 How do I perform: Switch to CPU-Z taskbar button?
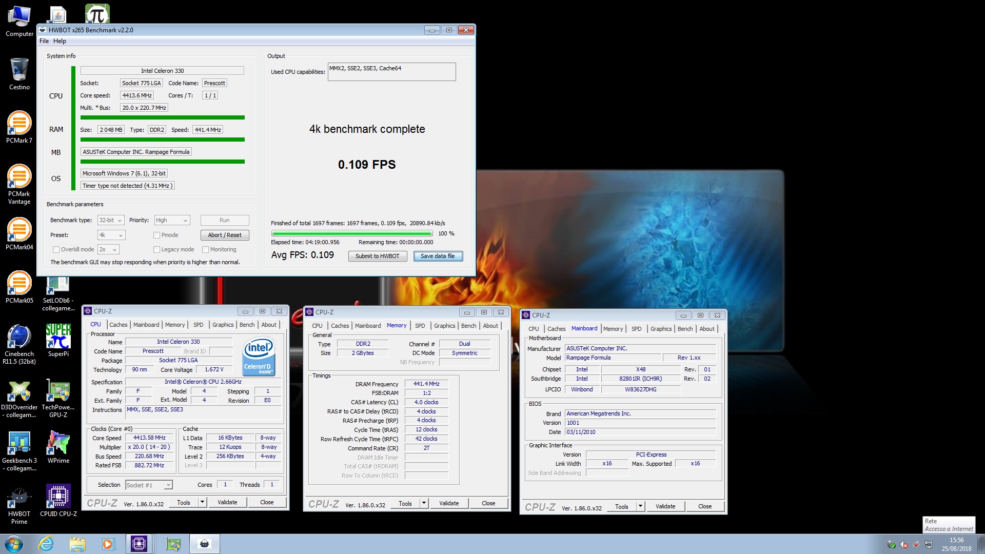tap(139, 544)
